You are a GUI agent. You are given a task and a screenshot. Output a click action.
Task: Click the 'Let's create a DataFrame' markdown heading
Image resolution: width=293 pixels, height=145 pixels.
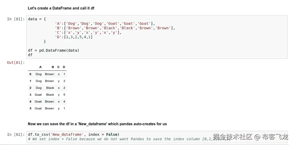pyautogui.click(x=61, y=8)
